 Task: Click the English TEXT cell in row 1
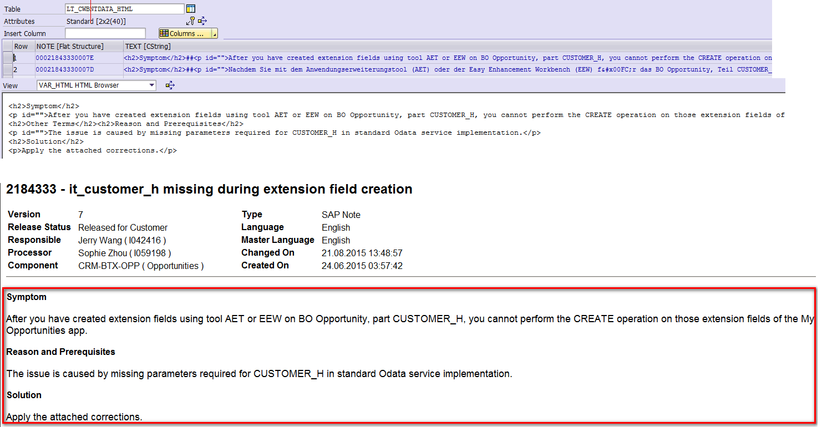(x=447, y=58)
